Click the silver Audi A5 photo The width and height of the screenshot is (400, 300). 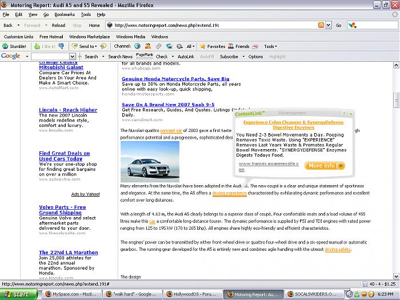point(150,162)
